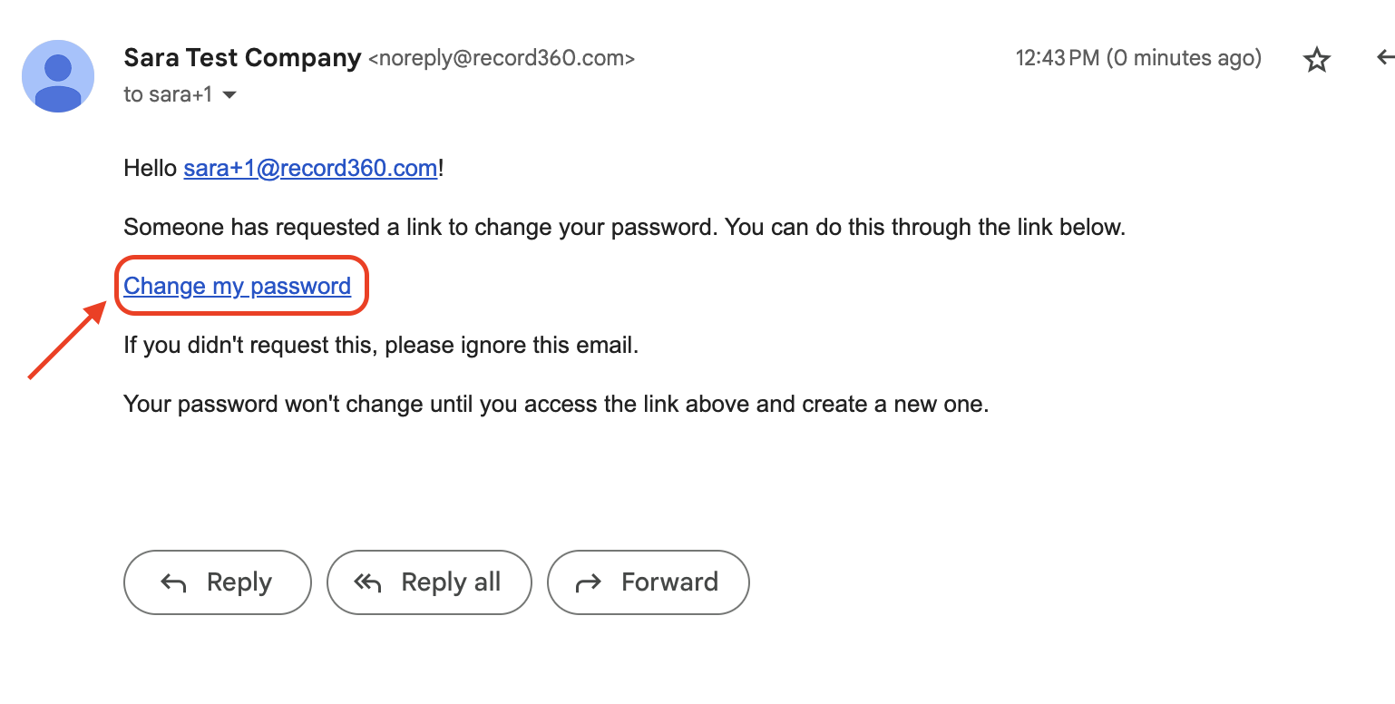The height and width of the screenshot is (704, 1395).
Task: Click the reply arrow icon beside the star
Action: point(1385,58)
